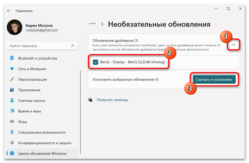This screenshot has width=249, height=163.
Task: Click the search magnifier icon
Action: tap(72, 46)
